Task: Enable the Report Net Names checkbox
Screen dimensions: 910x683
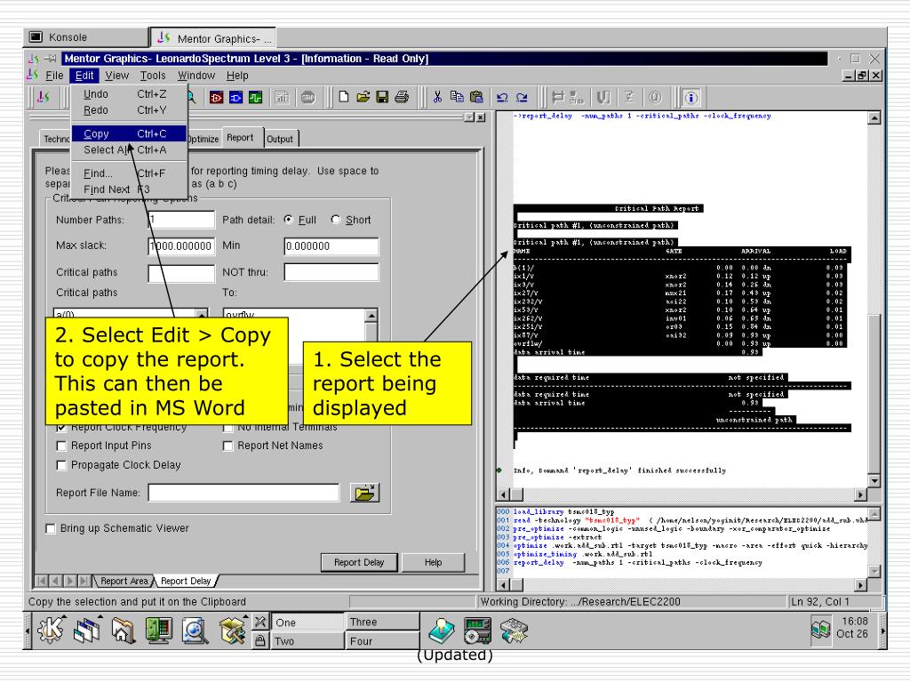Action: 227,446
